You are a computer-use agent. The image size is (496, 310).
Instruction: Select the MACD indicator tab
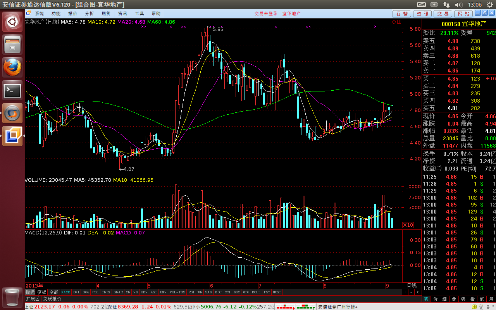tap(66, 292)
